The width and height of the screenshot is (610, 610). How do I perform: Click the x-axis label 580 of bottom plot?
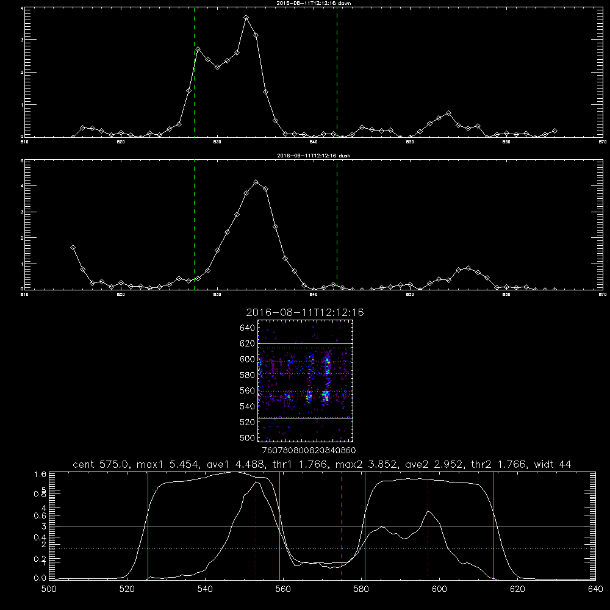(361, 589)
